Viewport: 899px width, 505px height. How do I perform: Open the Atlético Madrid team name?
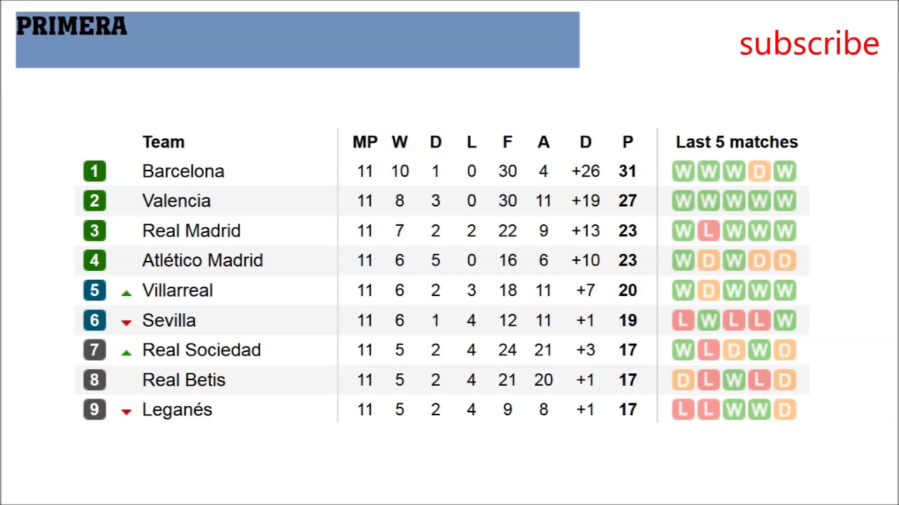pos(202,260)
